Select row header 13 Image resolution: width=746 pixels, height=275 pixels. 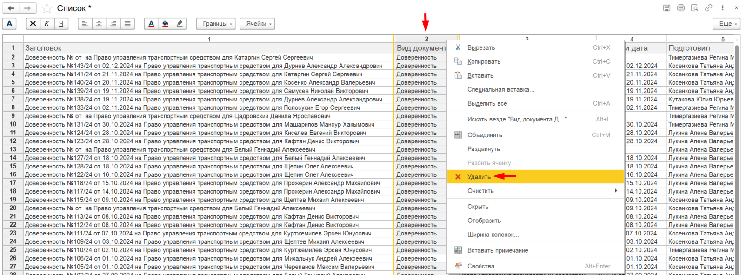tap(13, 149)
